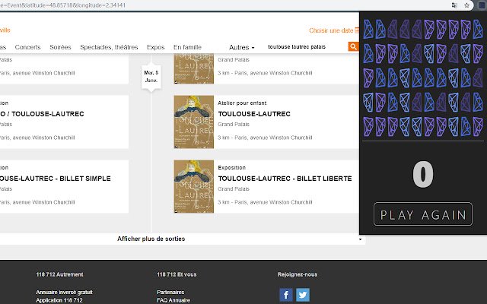Open TOULOUSE-LAUTREC - BILLET LIBERTE title
This screenshot has height=304, width=487.
click(285, 179)
